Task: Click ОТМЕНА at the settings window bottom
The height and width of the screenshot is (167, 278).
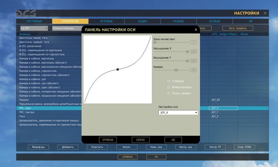Action: click(128, 157)
